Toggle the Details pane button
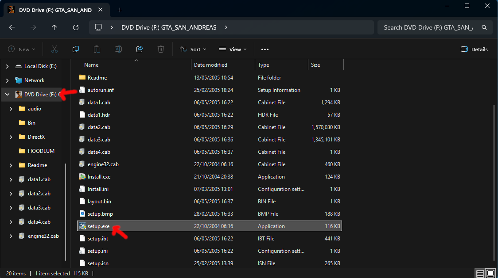 pyautogui.click(x=474, y=49)
